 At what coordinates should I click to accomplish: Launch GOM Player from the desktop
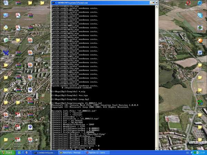point(200,41)
